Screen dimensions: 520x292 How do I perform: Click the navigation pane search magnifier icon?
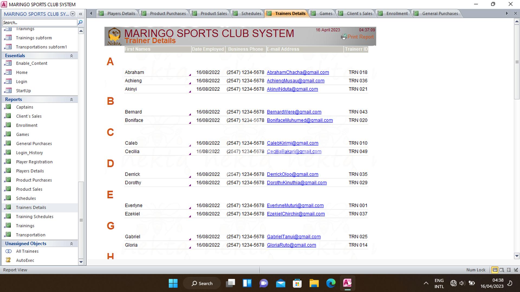click(80, 22)
